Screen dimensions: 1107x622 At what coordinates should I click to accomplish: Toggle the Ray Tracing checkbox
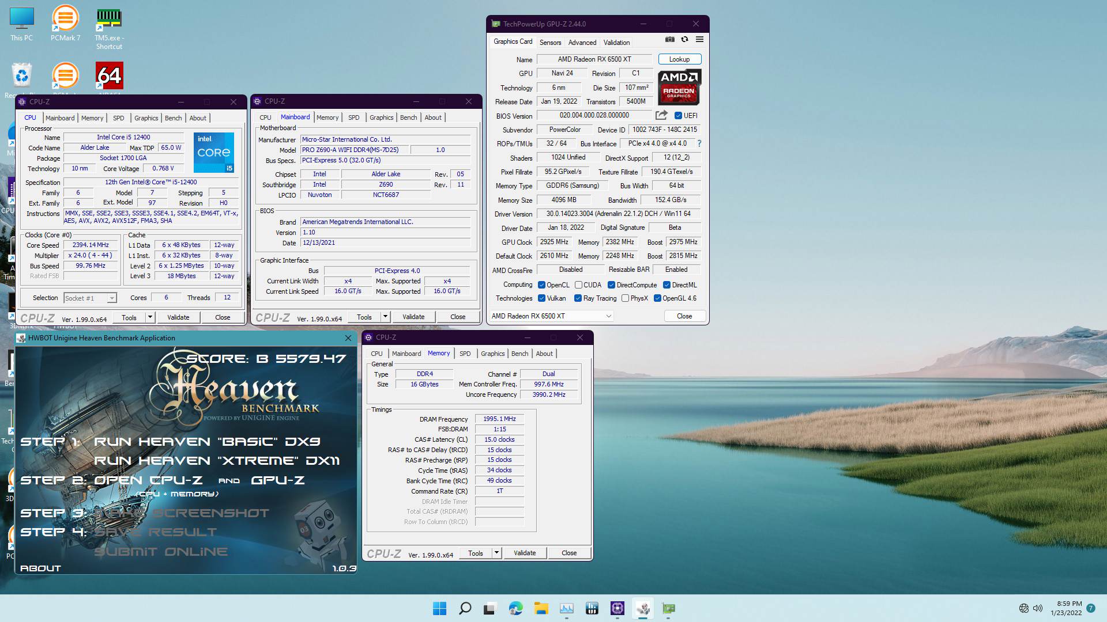578,298
